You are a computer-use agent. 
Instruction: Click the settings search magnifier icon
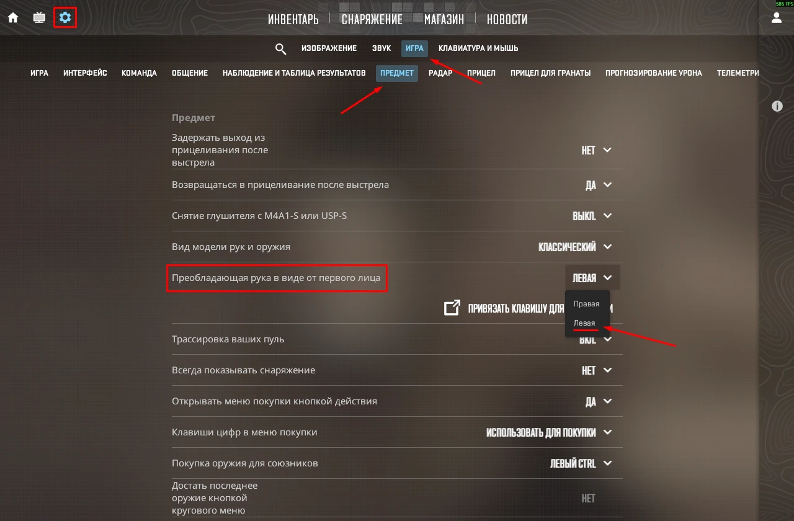(280, 48)
